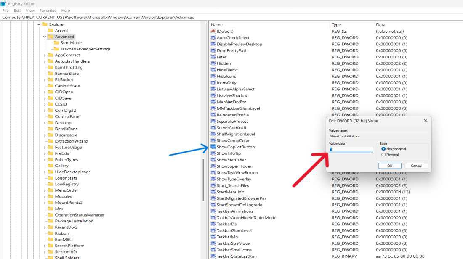Select the SessionInfo key
This screenshot has width=463, height=259.
[x=66, y=252]
